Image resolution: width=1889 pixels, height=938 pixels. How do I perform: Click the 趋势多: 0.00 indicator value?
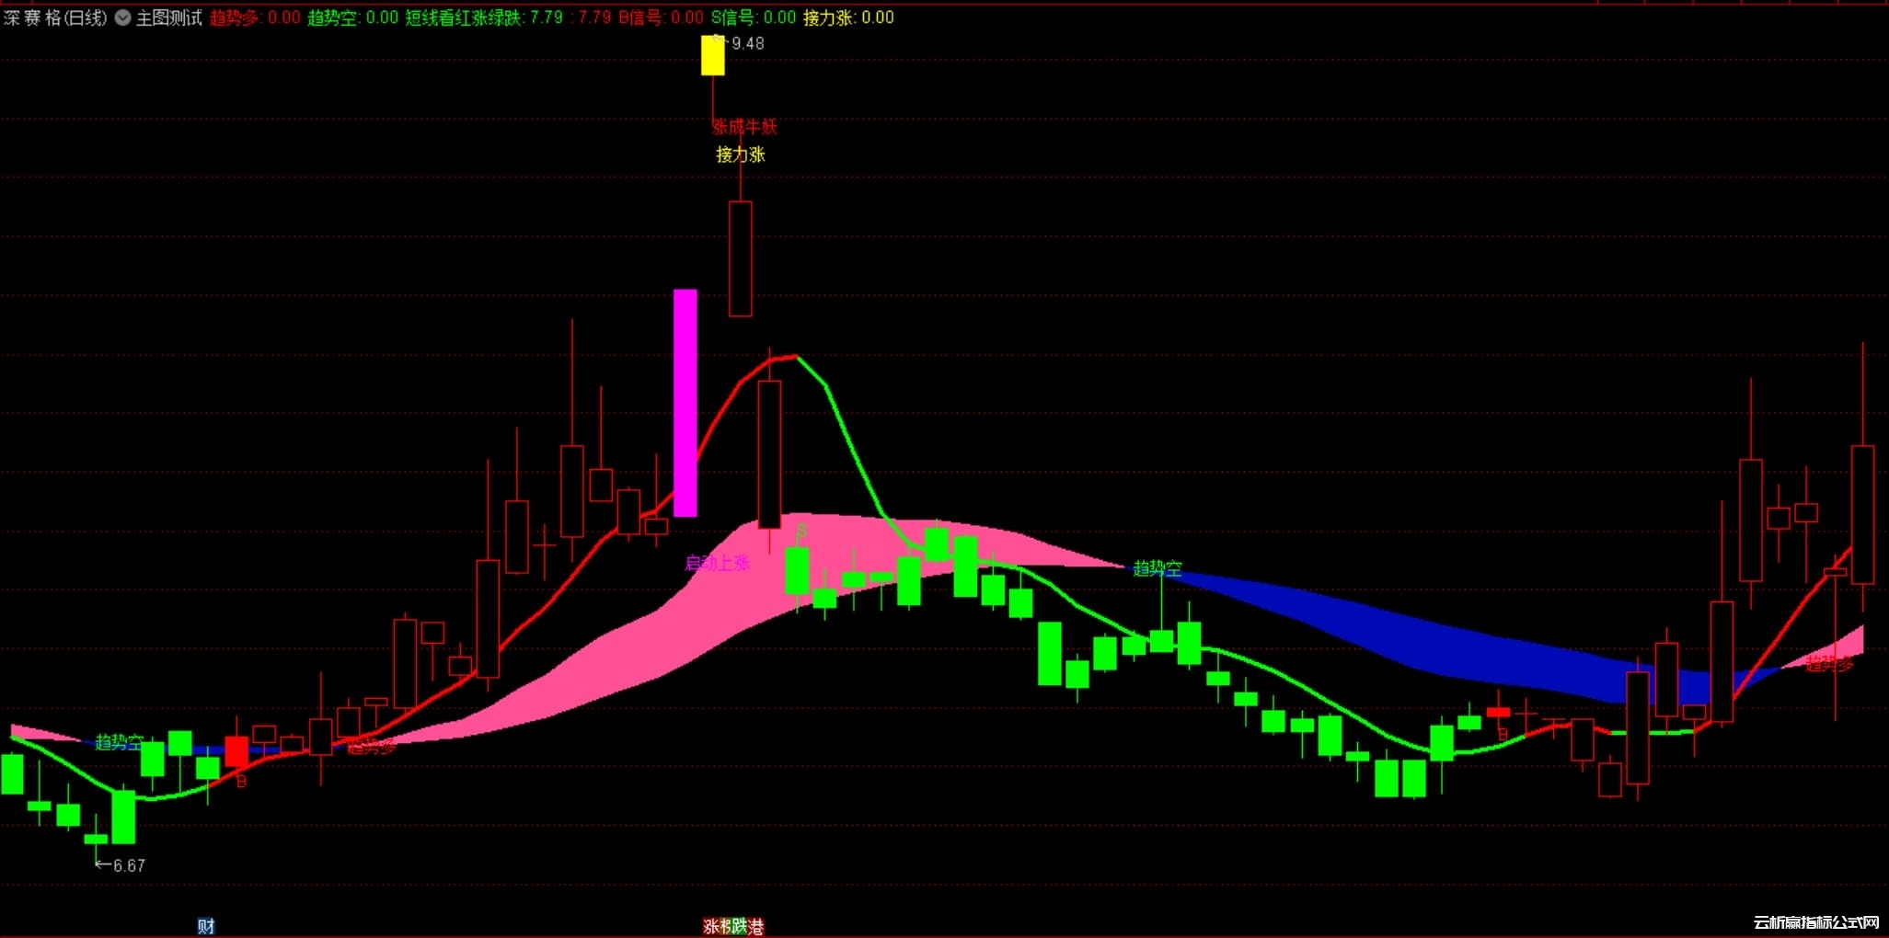tap(255, 17)
